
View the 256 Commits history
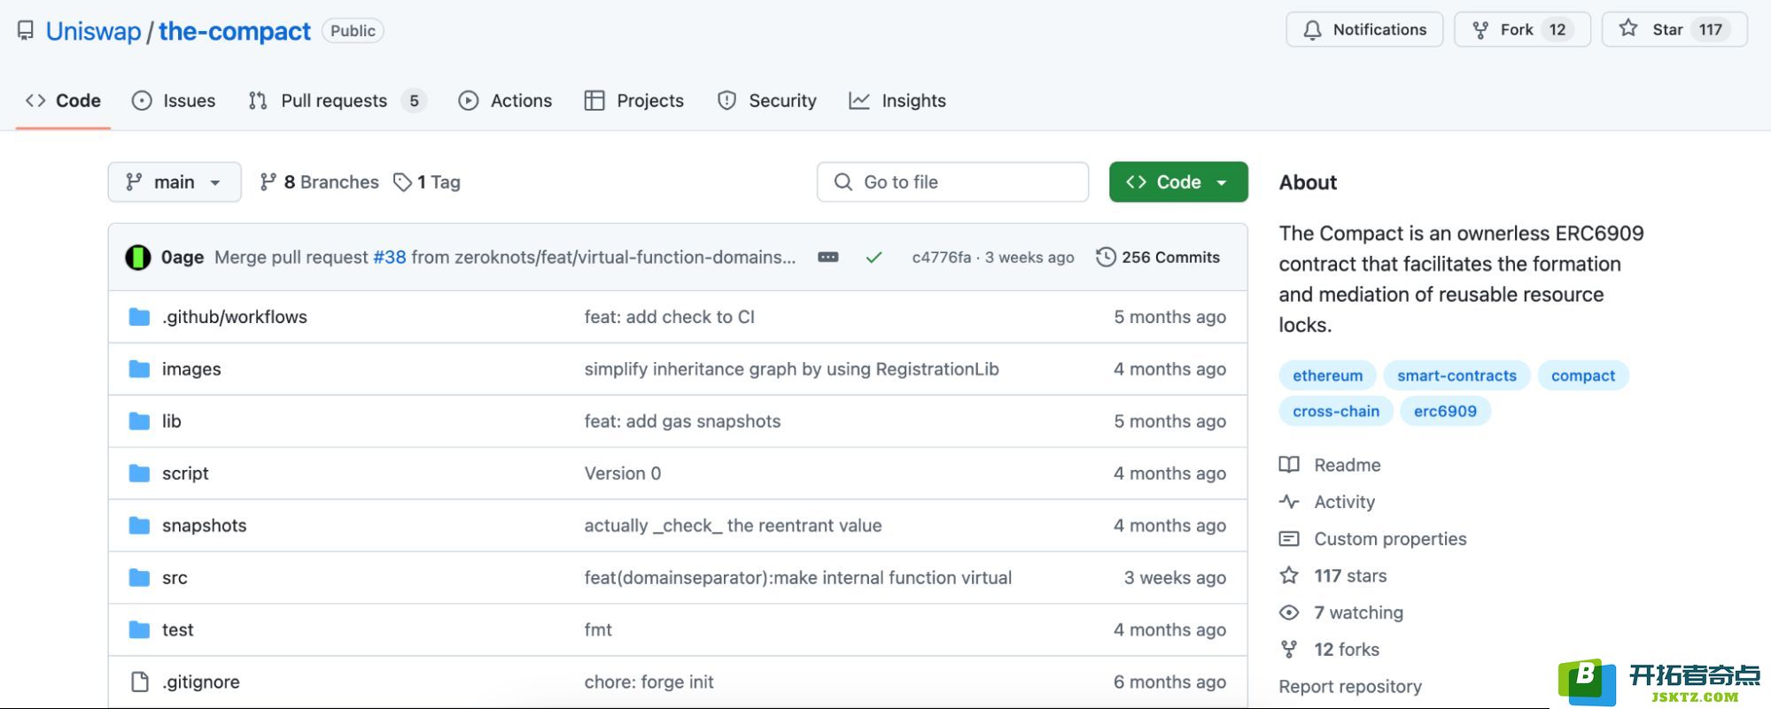point(1158,258)
